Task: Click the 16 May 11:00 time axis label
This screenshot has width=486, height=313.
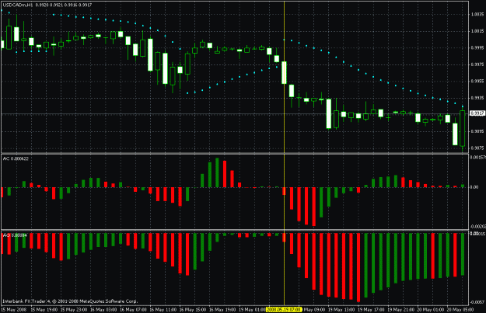Action: point(163,310)
